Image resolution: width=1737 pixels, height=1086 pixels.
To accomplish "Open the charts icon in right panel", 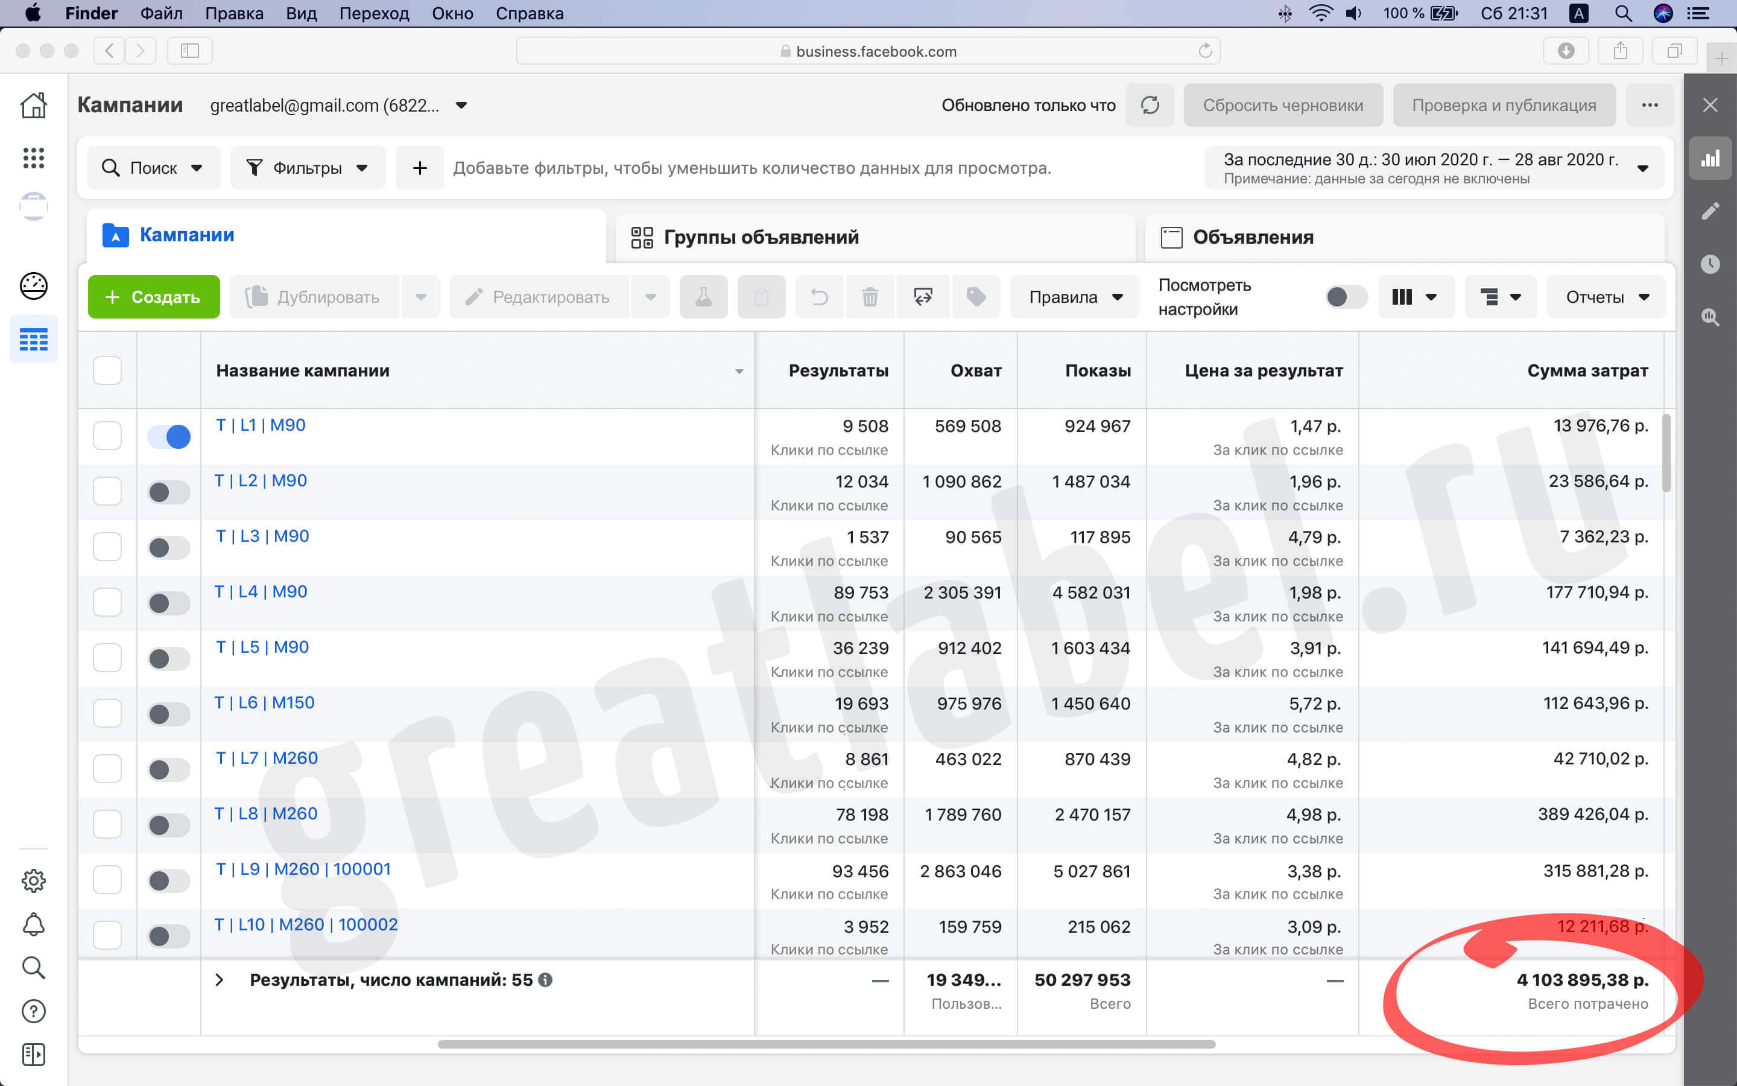I will click(1710, 158).
